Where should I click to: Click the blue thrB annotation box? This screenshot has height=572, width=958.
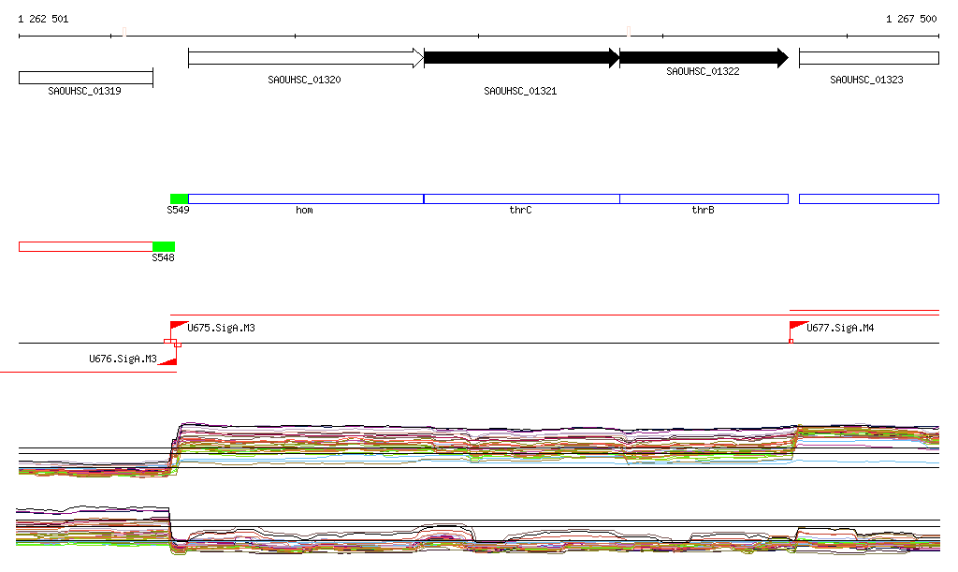pyautogui.click(x=704, y=198)
